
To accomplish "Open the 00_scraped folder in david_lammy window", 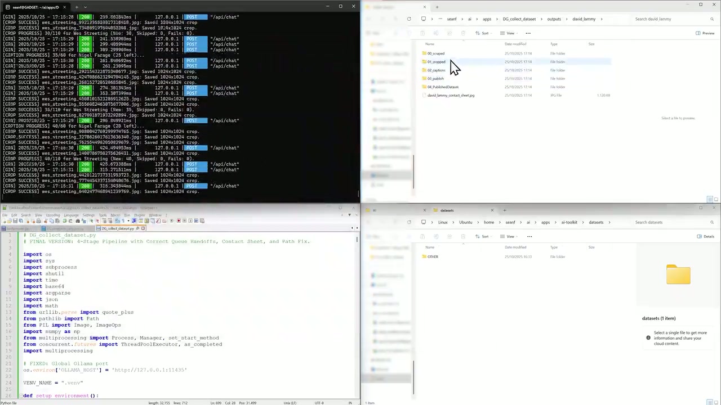I will pyautogui.click(x=435, y=53).
